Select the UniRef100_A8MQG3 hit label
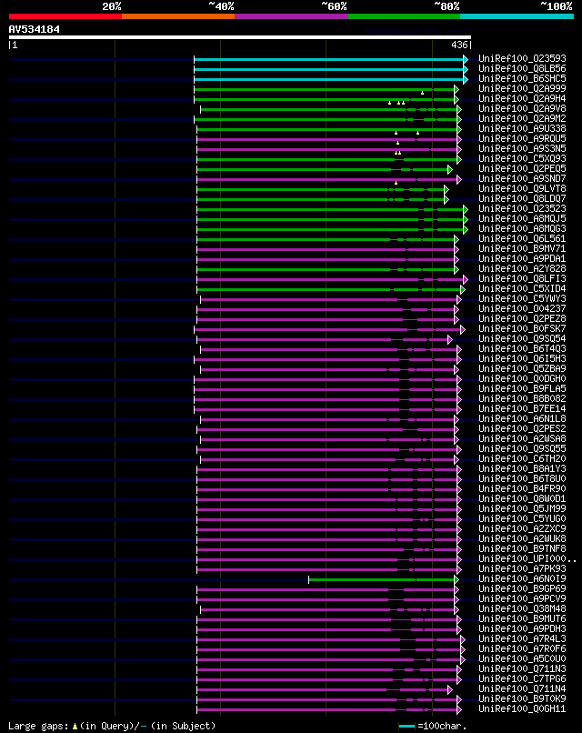The height and width of the screenshot is (733, 582). tap(522, 228)
